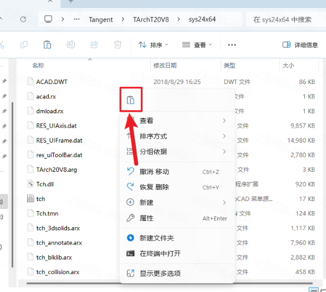Open the three-dot more options menu

pyautogui.click(x=231, y=45)
